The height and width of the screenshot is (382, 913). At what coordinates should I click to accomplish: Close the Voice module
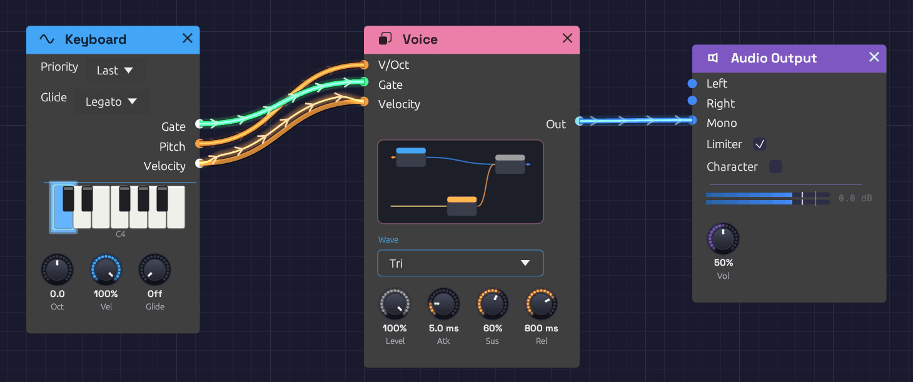[x=567, y=38]
